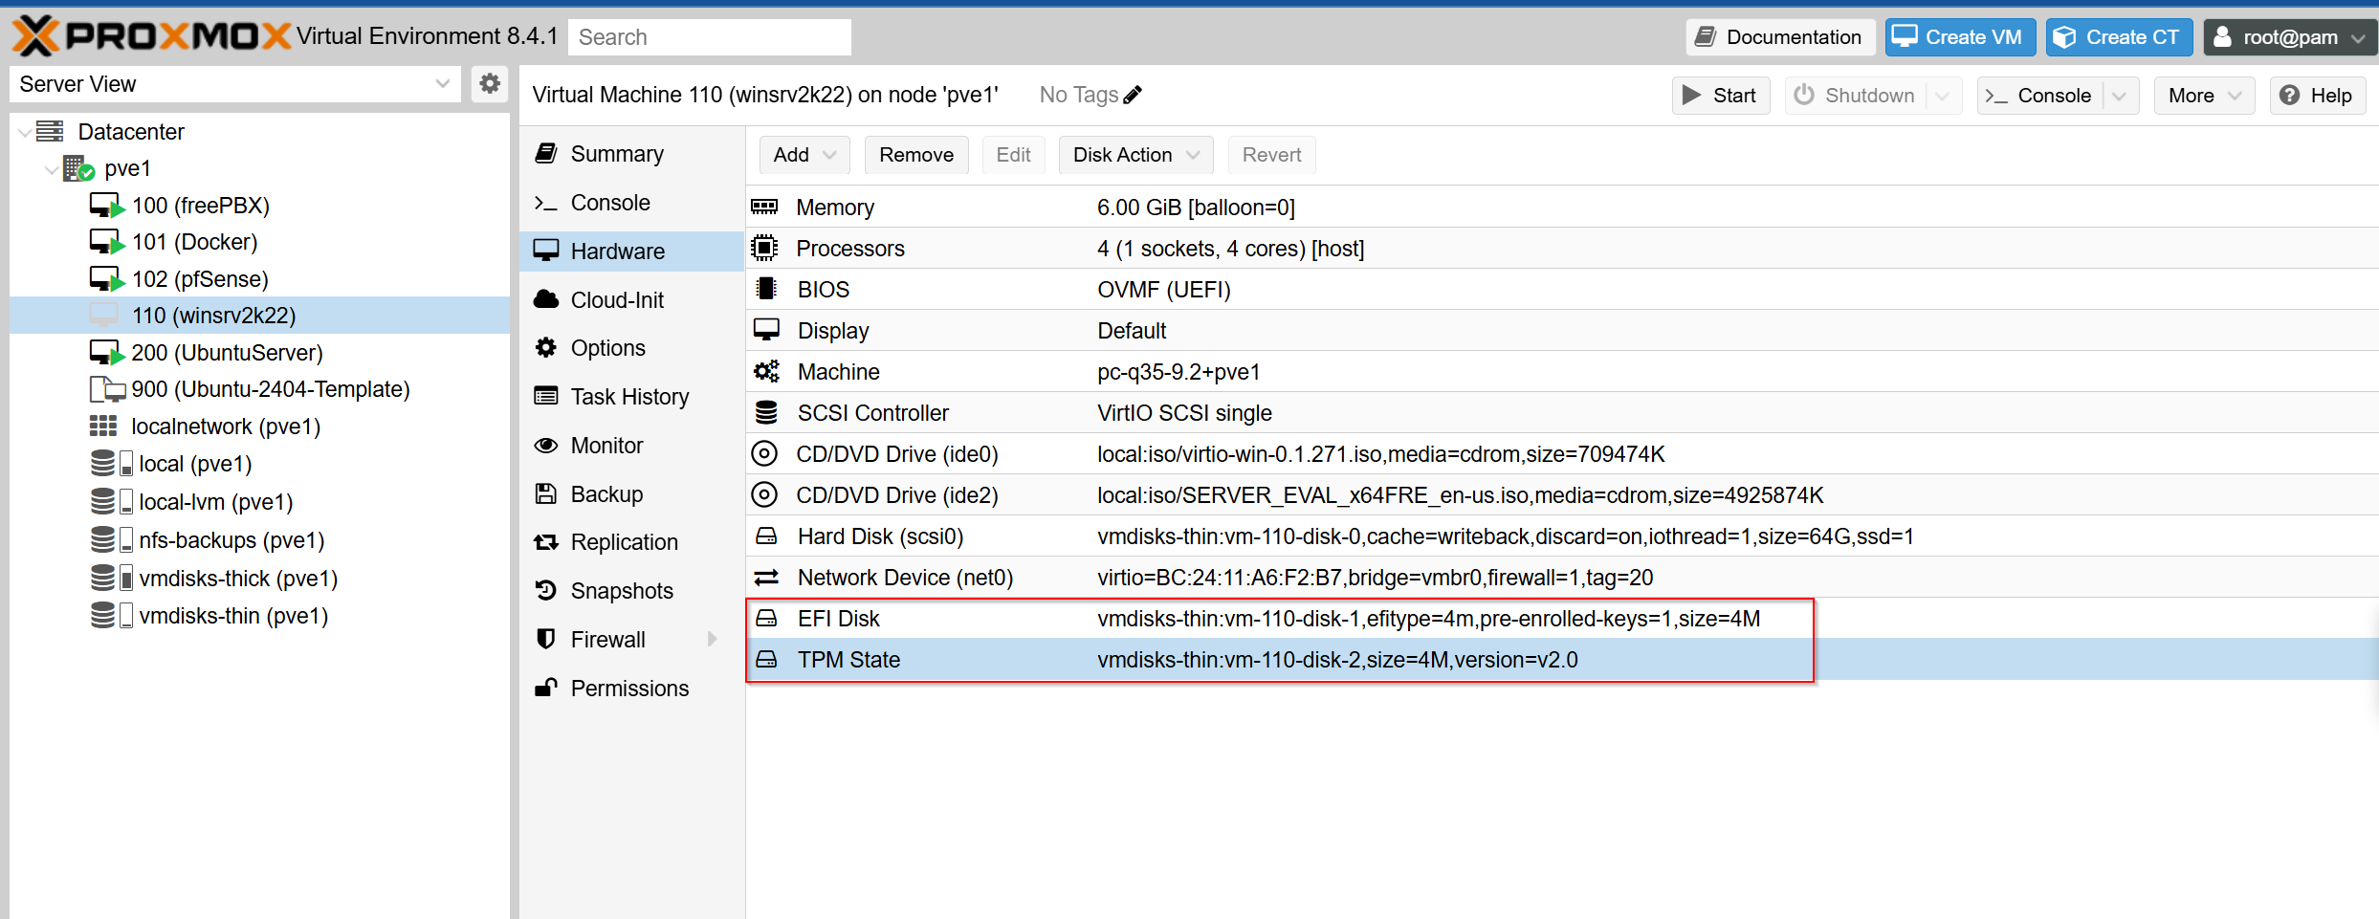Select local-lvm (pve1) storage

click(x=260, y=502)
